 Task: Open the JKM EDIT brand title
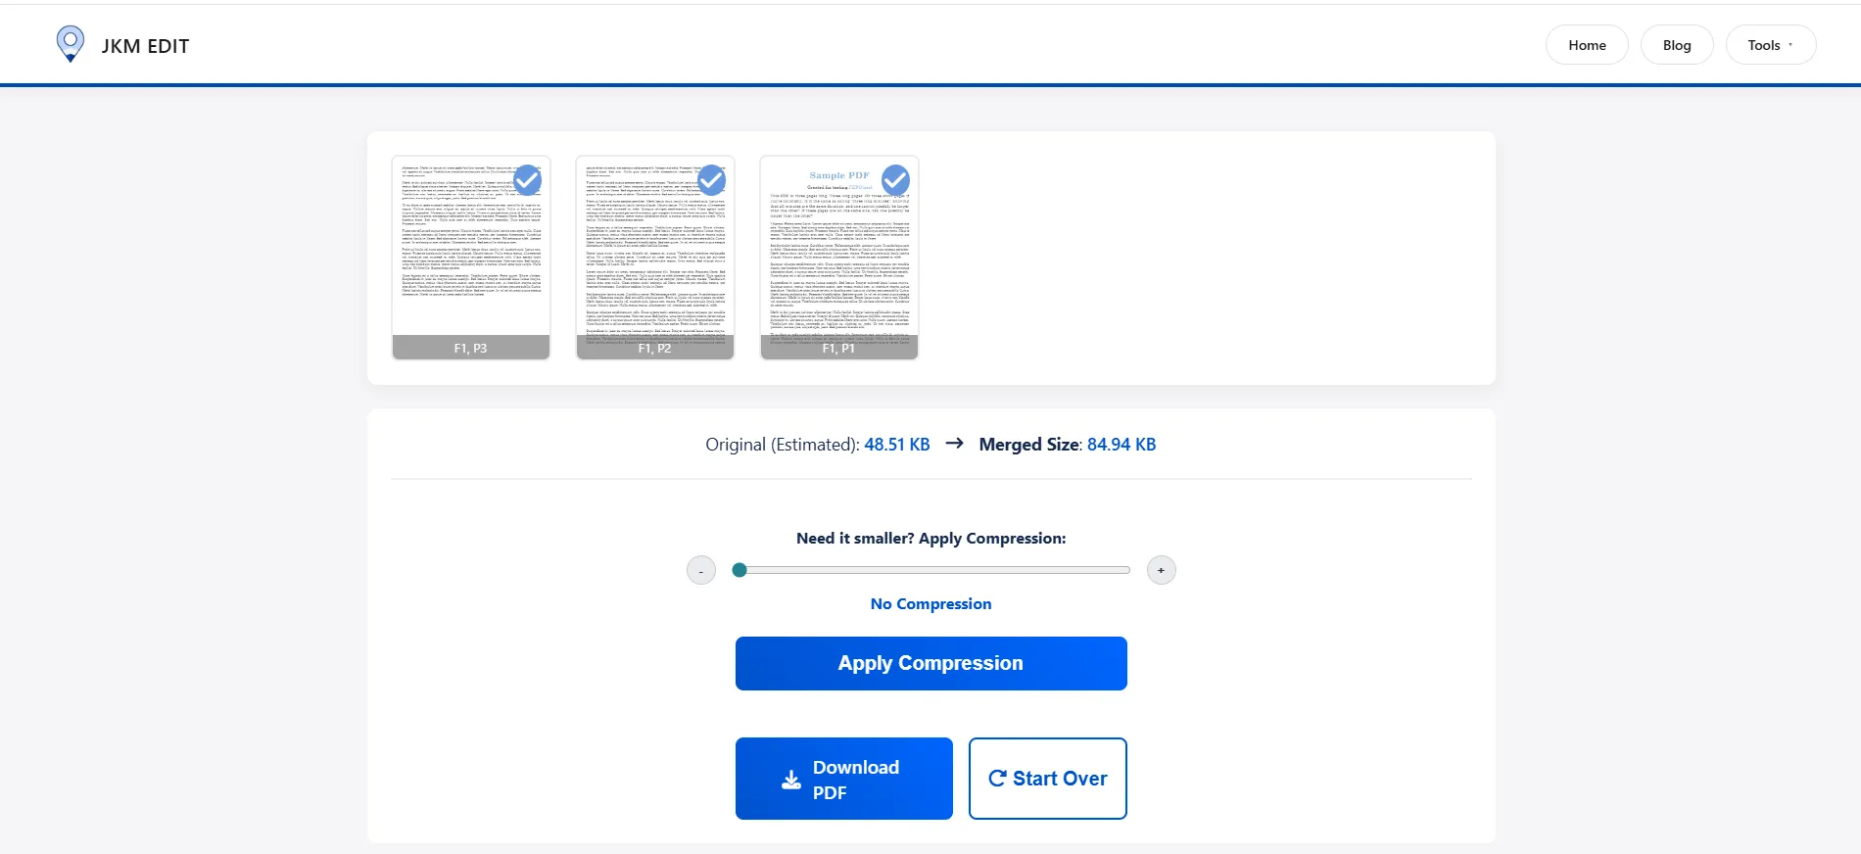point(145,46)
